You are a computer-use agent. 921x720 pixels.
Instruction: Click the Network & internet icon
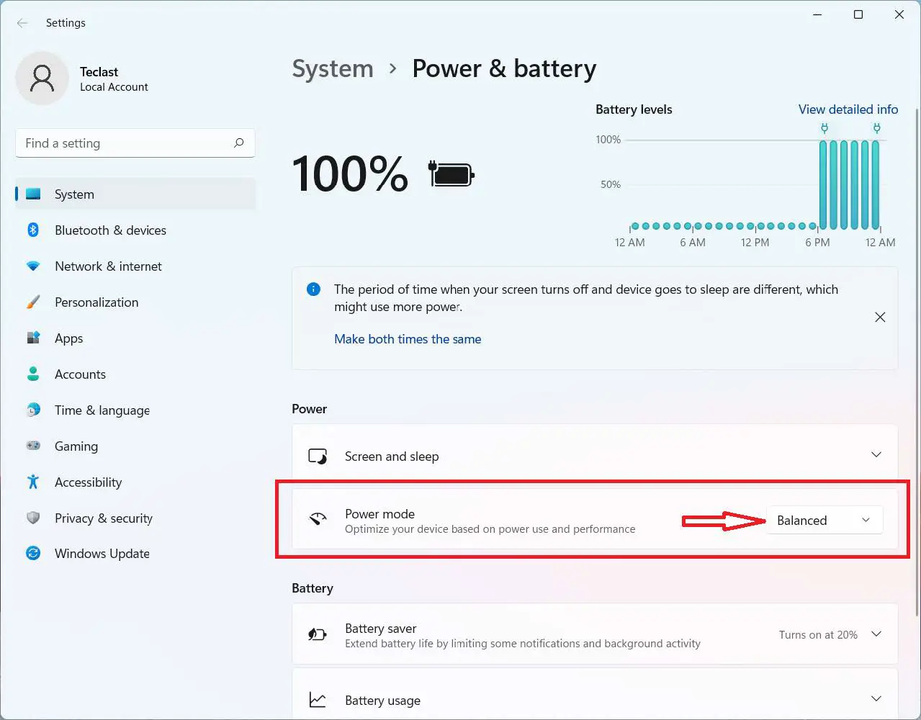(33, 266)
